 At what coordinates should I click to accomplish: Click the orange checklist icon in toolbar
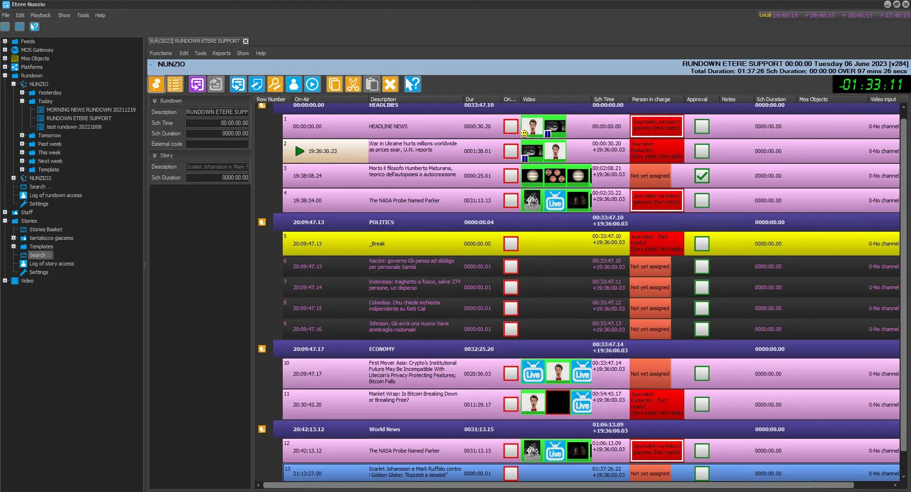(x=175, y=85)
